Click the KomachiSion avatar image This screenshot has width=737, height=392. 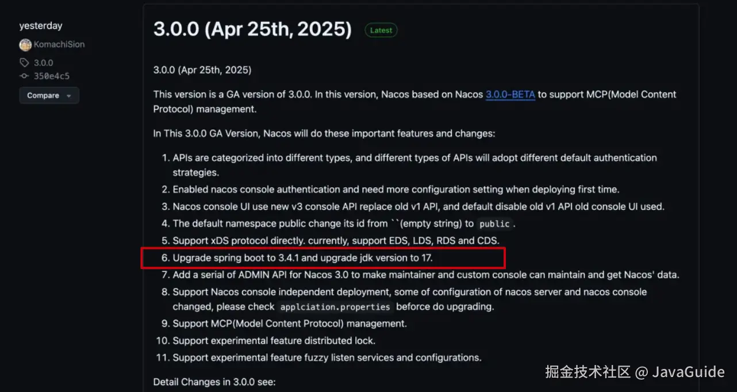pos(25,45)
